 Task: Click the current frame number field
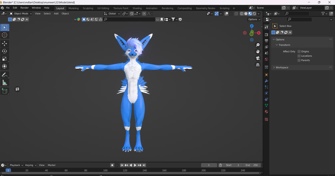point(209,165)
